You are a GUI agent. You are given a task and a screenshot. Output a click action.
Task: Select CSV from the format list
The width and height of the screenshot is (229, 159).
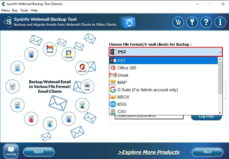[x=164, y=111]
